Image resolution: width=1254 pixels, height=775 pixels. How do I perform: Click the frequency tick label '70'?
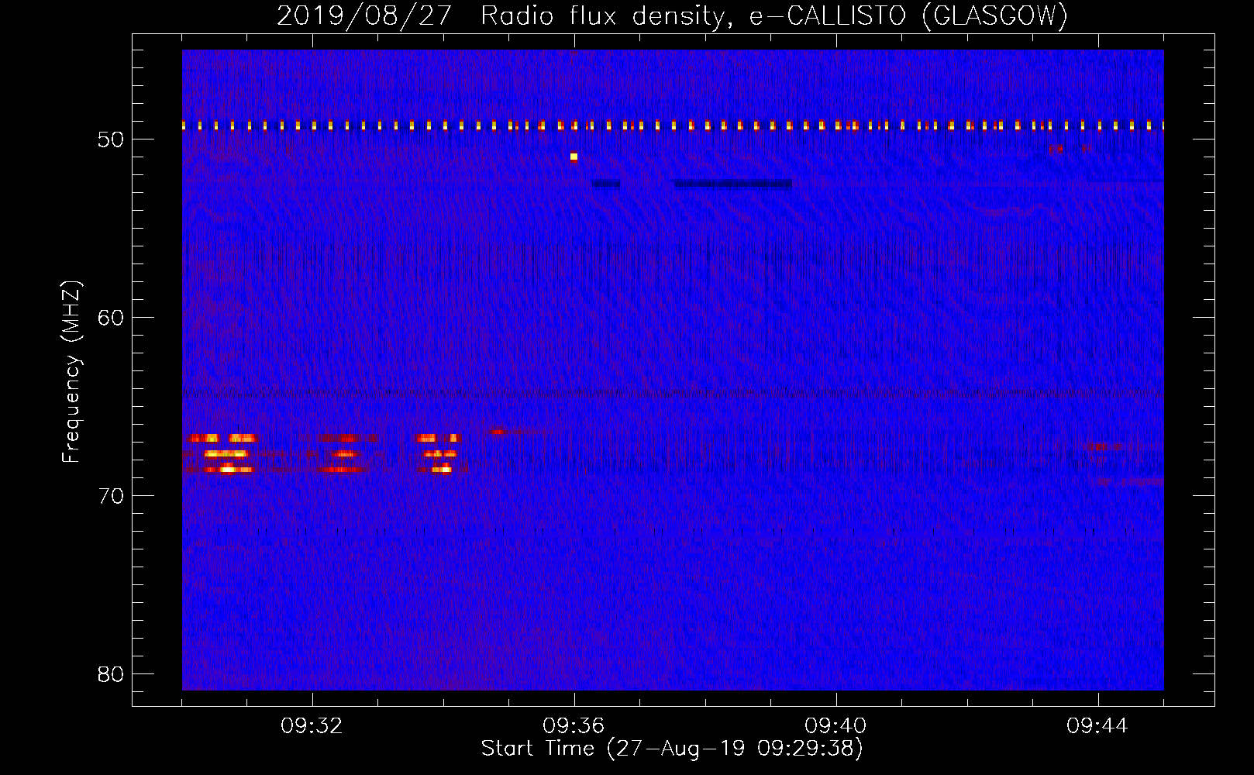(111, 496)
